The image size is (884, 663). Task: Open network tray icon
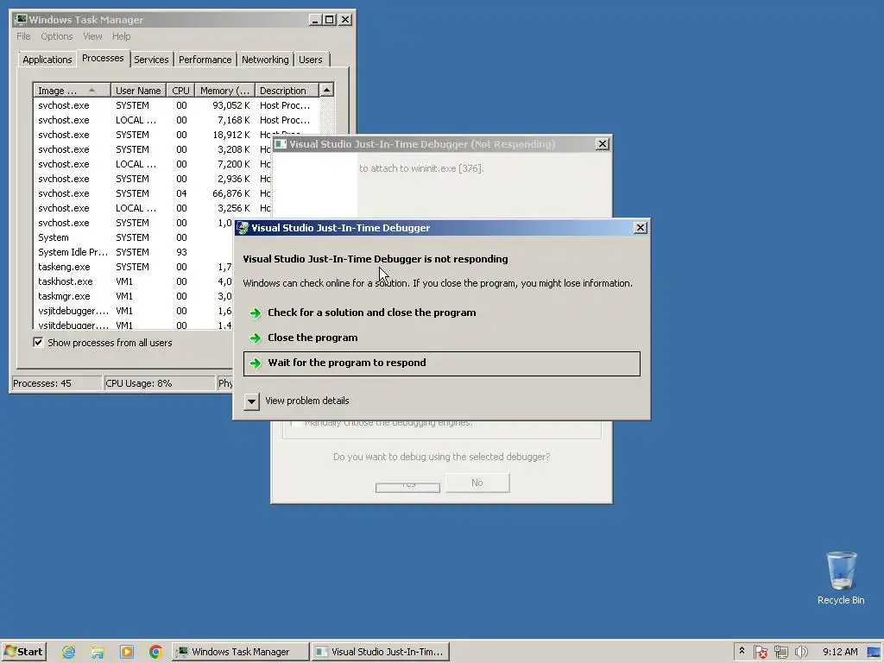[x=780, y=652]
